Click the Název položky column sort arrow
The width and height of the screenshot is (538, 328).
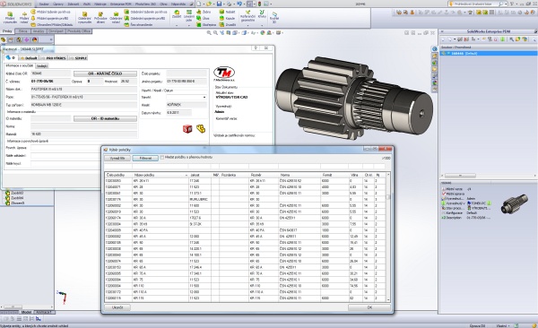pyautogui.click(x=187, y=176)
